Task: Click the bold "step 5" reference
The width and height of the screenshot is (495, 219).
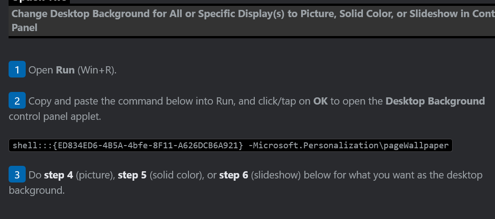Action: pyautogui.click(x=132, y=175)
